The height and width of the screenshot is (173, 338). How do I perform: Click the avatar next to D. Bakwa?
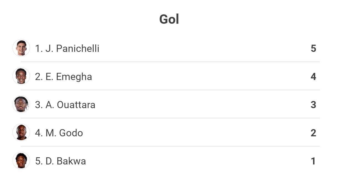coord(21,161)
